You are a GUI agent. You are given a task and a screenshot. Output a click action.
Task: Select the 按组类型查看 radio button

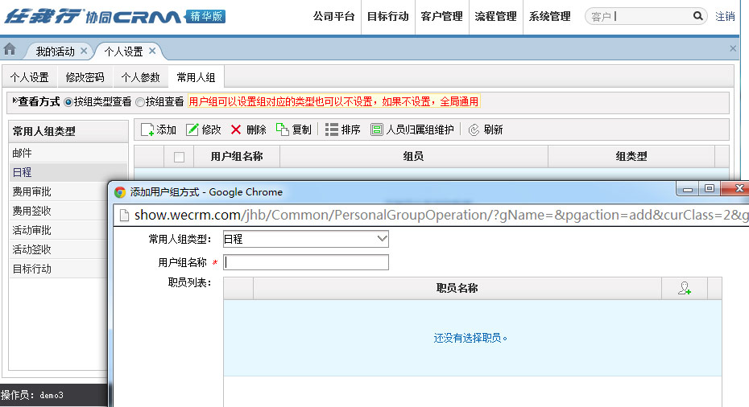68,102
